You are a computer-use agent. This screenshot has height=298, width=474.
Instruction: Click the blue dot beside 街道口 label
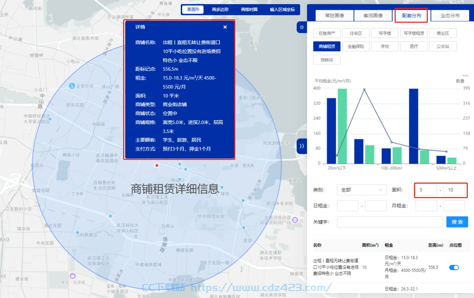click(x=180, y=179)
